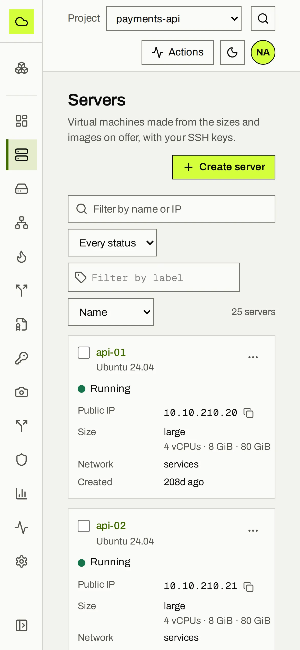Click the Ubuntu 24.04 label under api-01
300x650 pixels.
point(125,367)
